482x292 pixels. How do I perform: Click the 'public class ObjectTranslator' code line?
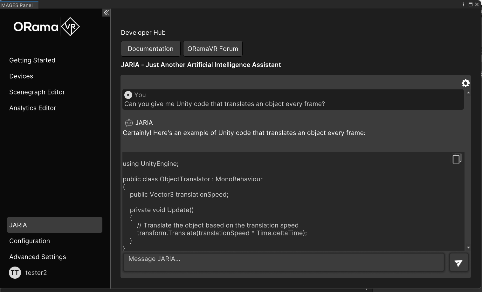[x=193, y=179]
